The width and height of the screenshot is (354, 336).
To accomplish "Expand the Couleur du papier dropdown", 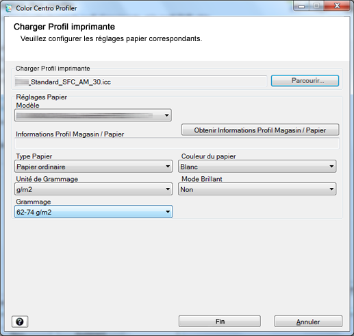I will click(x=257, y=167).
